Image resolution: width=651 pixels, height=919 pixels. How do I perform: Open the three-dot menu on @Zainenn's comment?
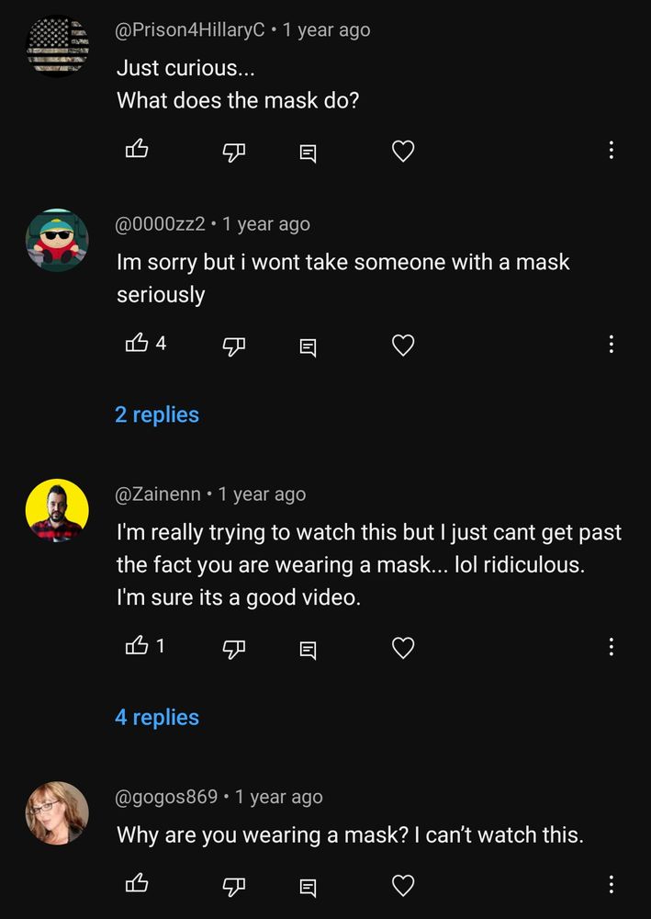click(611, 647)
